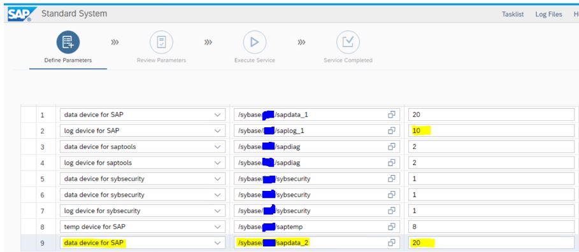Edit size field of row 4 log saptools
Viewport: 579px width, 252px height.
click(x=491, y=163)
